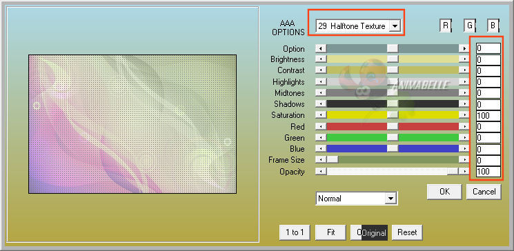Click the Fit preview button
The image size is (514, 251).
coord(330,232)
